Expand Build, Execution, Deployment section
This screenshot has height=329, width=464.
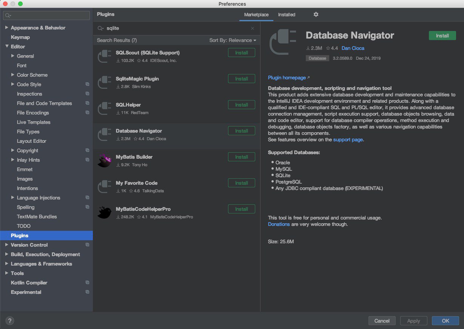(6, 254)
